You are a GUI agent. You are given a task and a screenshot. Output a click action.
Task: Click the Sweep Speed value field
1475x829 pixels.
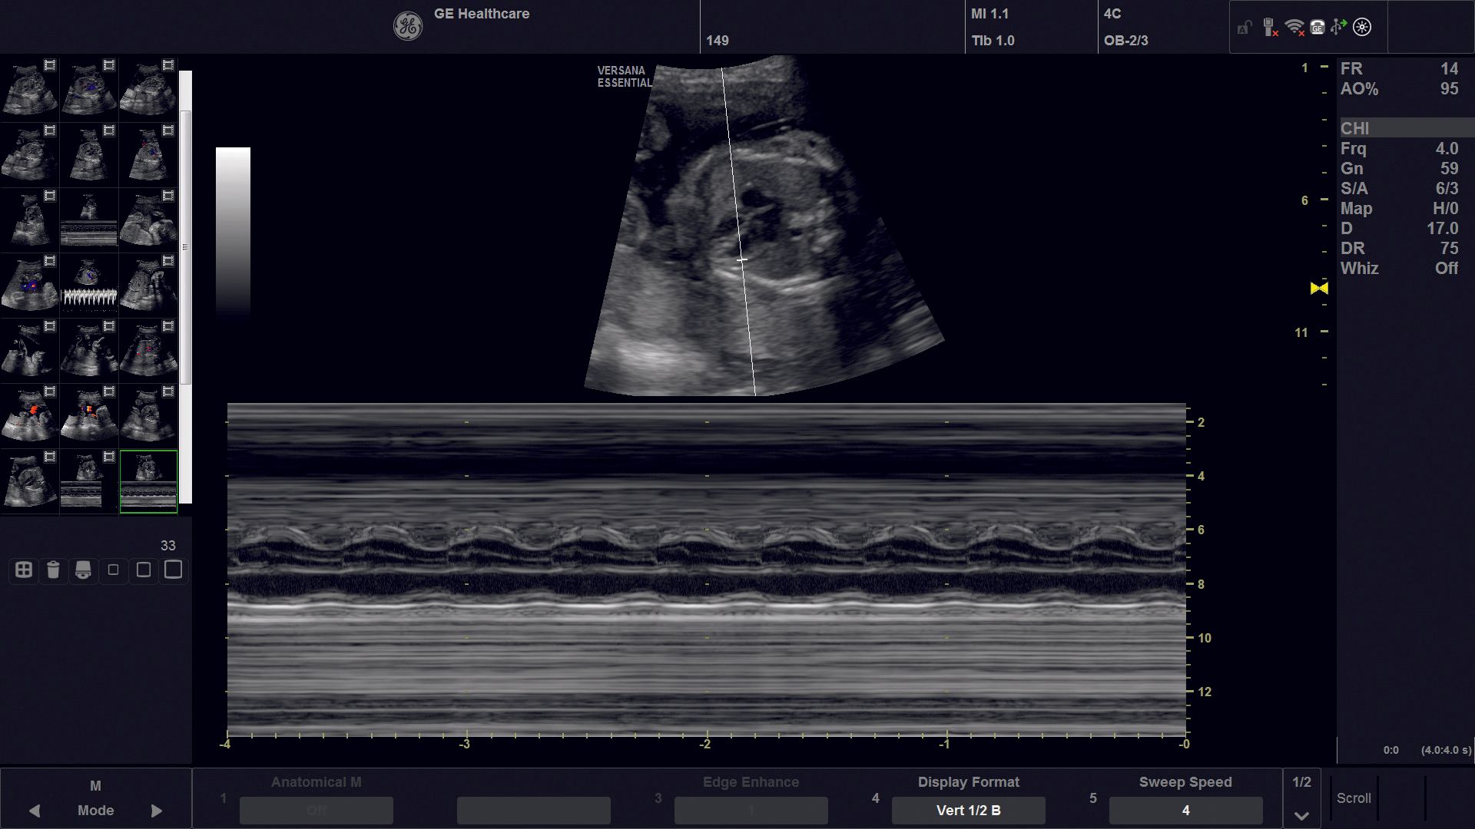(1185, 810)
